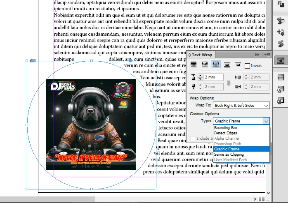Choose Same as Clipping from Type list
This screenshot has height=203, width=288.
click(241, 155)
